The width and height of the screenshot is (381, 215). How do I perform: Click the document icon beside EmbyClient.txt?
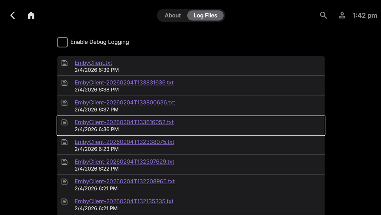click(64, 63)
